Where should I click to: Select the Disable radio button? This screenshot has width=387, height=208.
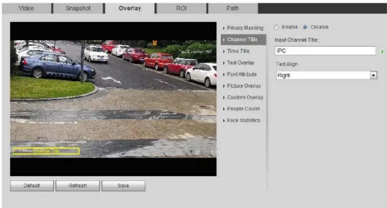tap(305, 27)
